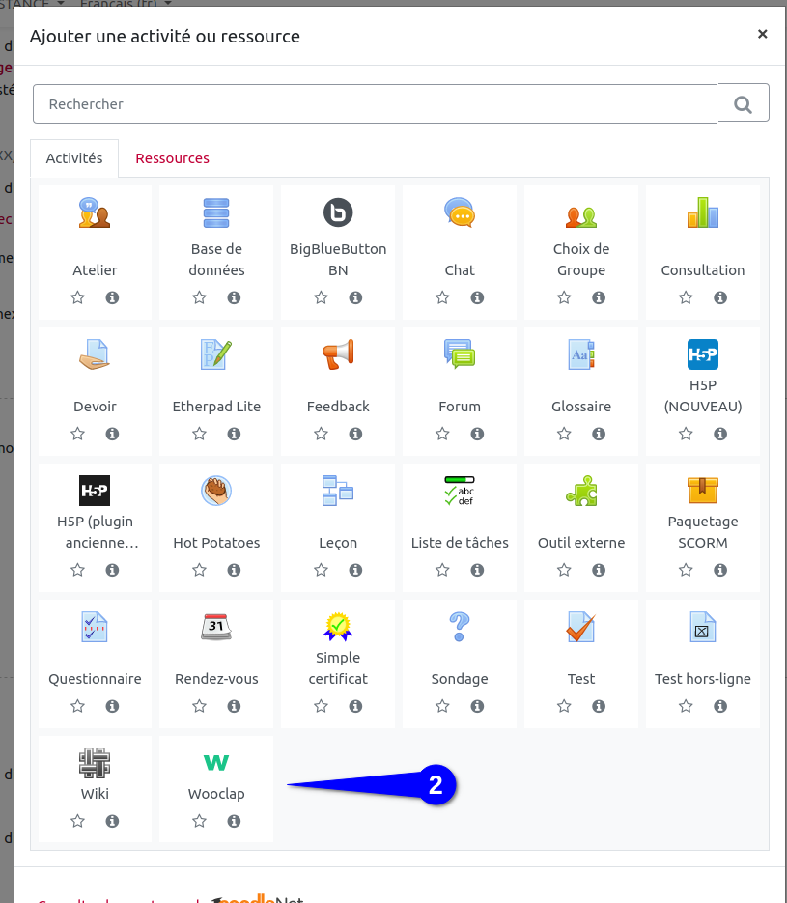Click the search magnifier button

point(743,104)
